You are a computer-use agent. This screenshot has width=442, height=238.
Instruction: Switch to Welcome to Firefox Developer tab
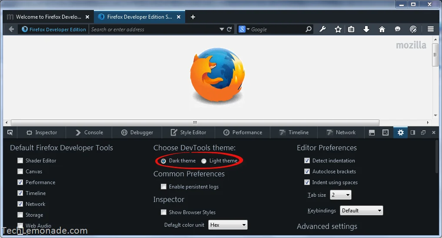click(48, 17)
